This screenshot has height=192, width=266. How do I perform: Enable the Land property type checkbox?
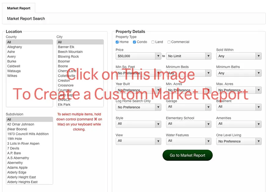tap(153, 42)
